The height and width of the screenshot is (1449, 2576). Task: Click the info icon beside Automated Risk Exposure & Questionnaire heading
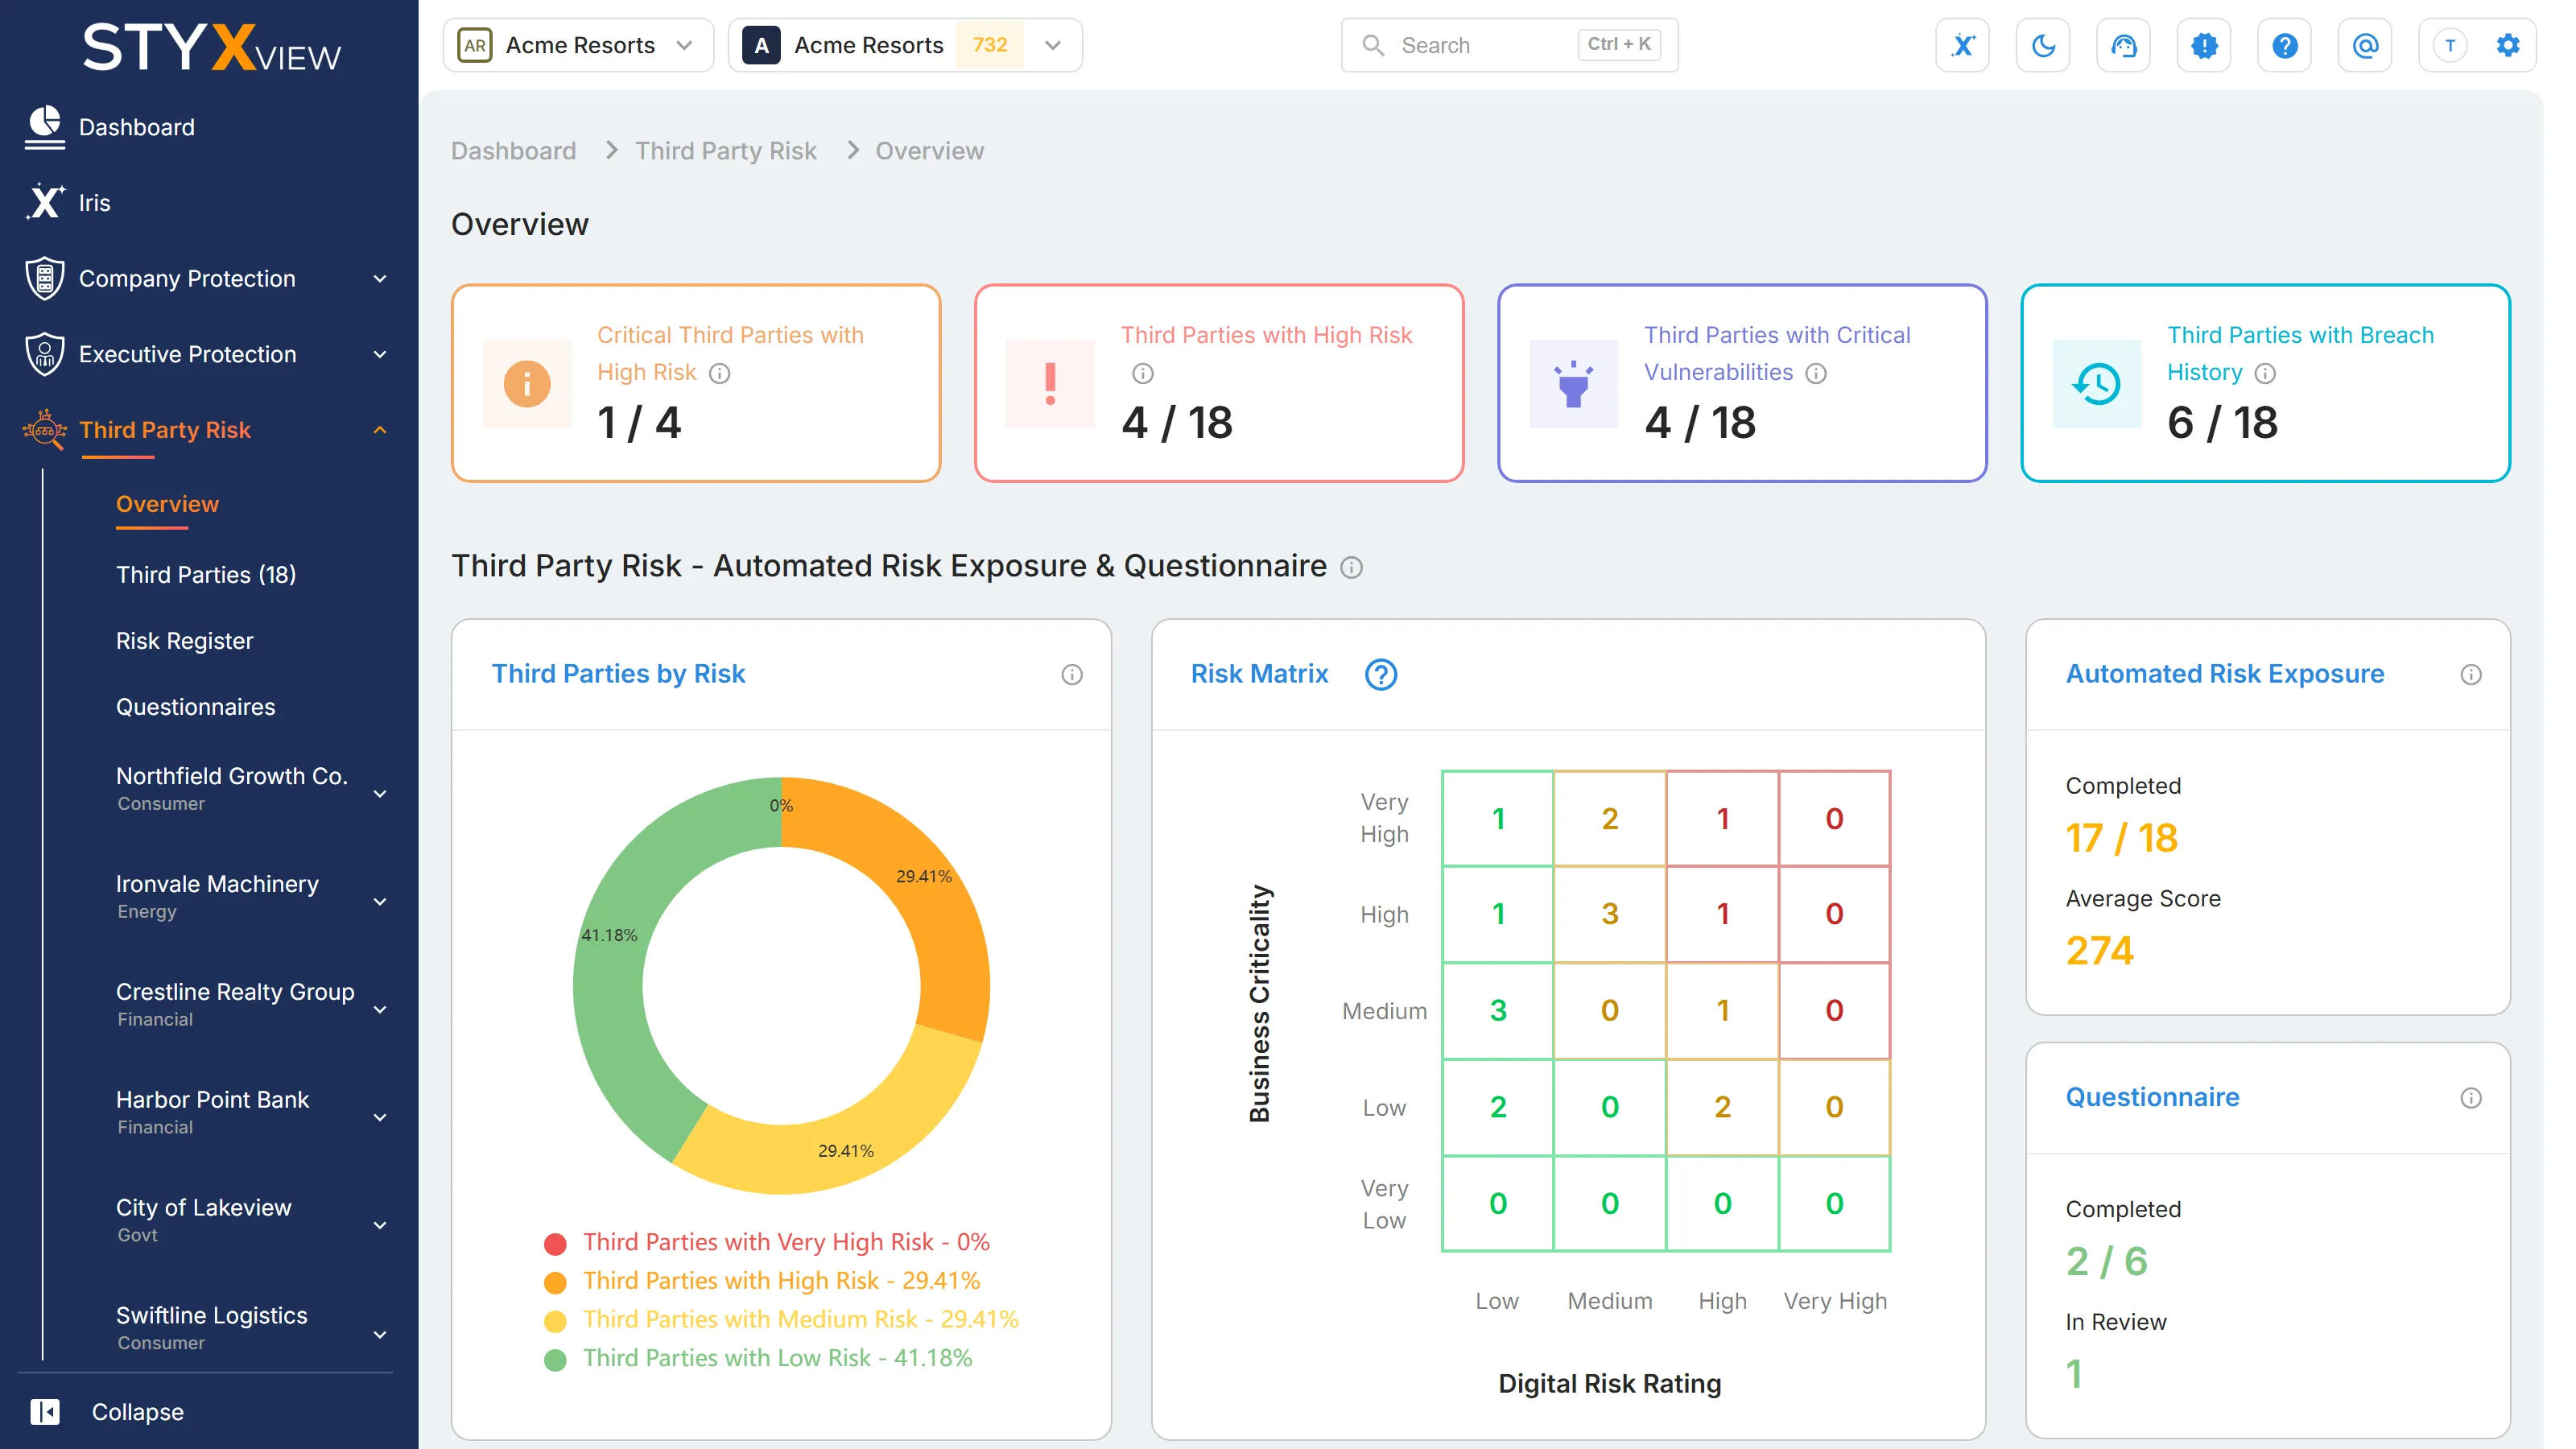pyautogui.click(x=1351, y=568)
